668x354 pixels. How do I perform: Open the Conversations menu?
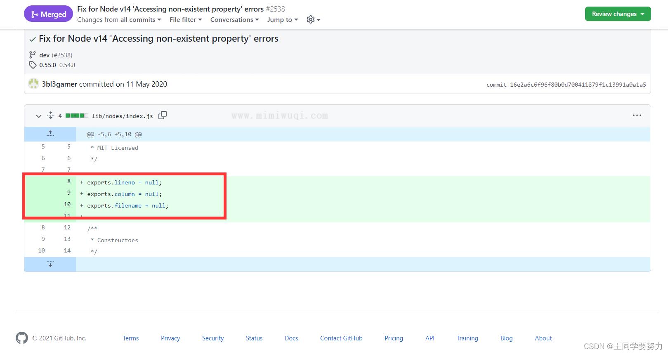pyautogui.click(x=234, y=19)
